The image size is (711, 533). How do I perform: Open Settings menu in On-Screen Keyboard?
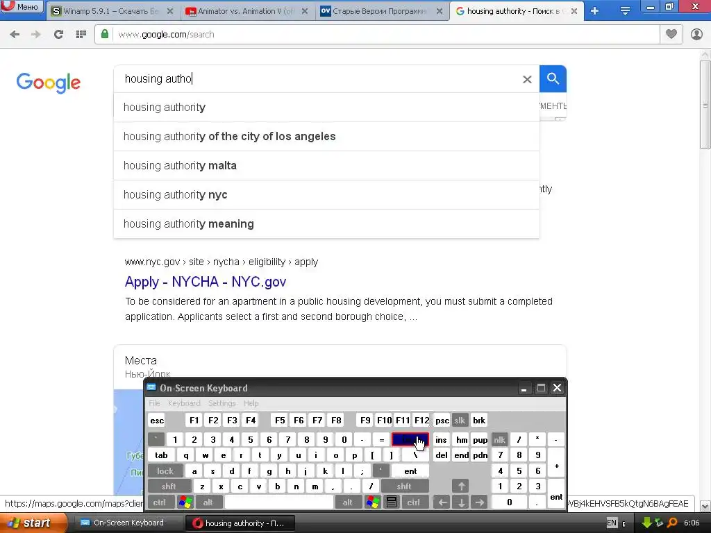tap(221, 403)
